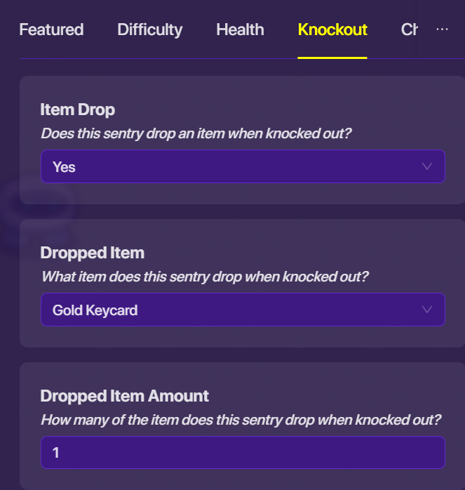
Task: Open the Difficulty tab
Action: coord(149,29)
